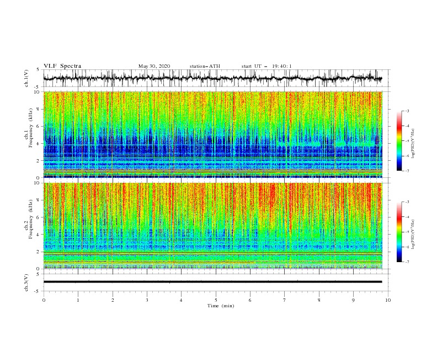Click inside the ch.2 spectrogram panel

click(x=212, y=226)
